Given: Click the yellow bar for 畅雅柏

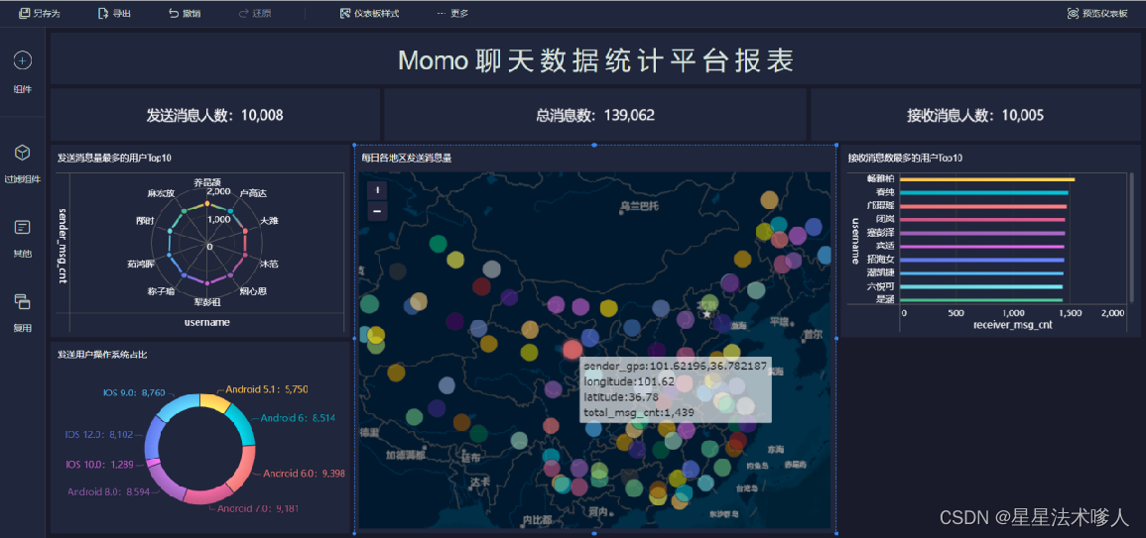Looking at the screenshot, I should coord(987,179).
